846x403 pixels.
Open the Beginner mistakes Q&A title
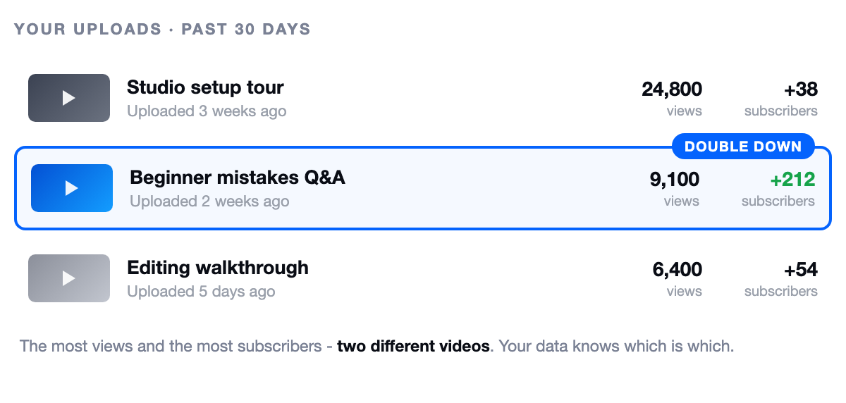(x=238, y=178)
